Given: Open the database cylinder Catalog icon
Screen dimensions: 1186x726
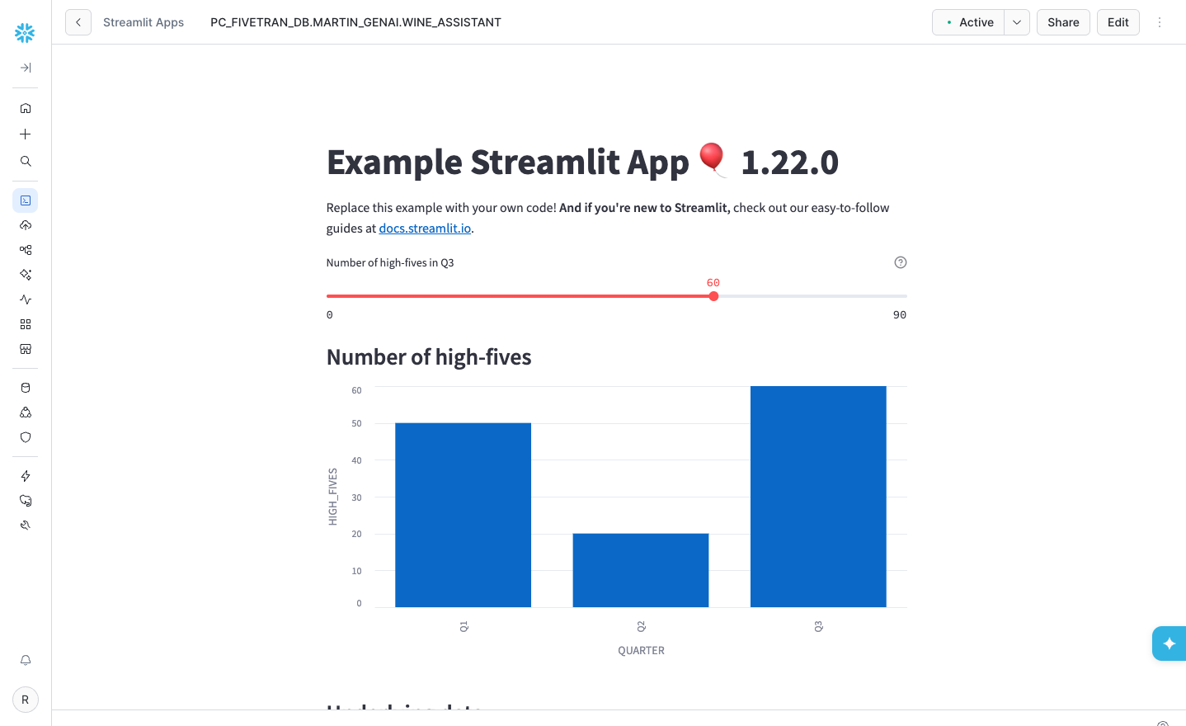Looking at the screenshot, I should point(26,388).
